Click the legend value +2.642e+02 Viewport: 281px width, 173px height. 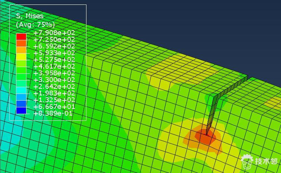click(54, 86)
